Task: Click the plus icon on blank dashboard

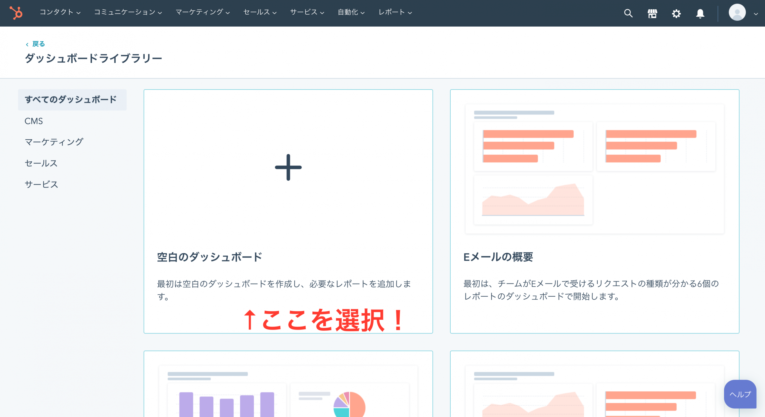Action: click(288, 167)
